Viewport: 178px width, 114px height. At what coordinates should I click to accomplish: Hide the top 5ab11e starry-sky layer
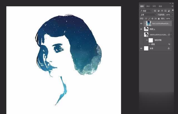click(x=141, y=24)
